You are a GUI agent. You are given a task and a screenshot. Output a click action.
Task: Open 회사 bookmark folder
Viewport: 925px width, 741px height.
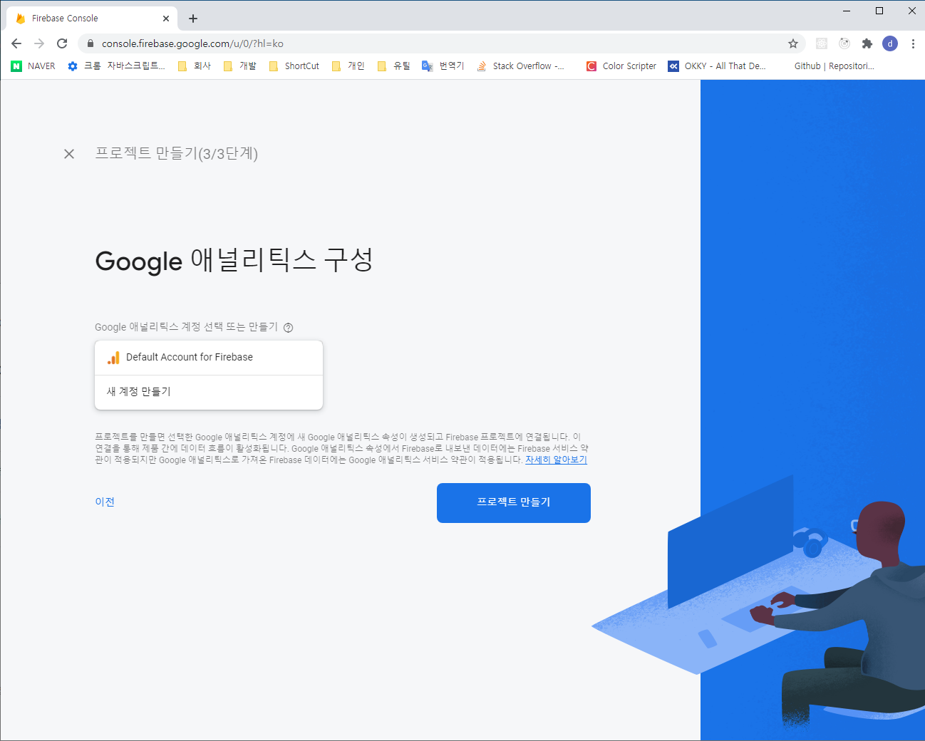[x=195, y=66]
